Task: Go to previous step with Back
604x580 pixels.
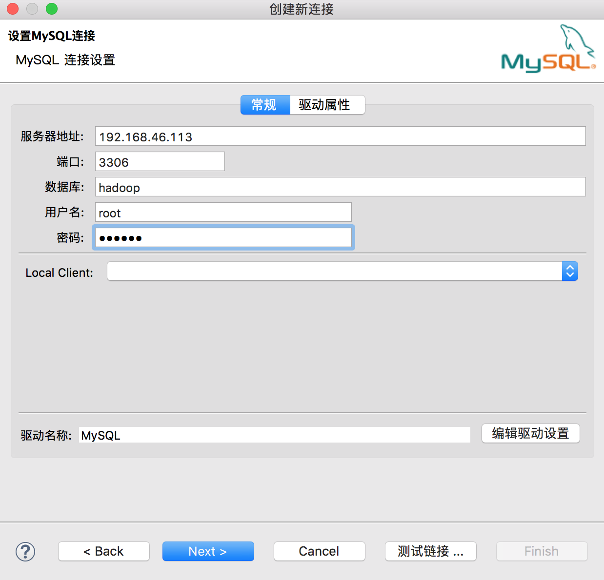Action: 103,551
